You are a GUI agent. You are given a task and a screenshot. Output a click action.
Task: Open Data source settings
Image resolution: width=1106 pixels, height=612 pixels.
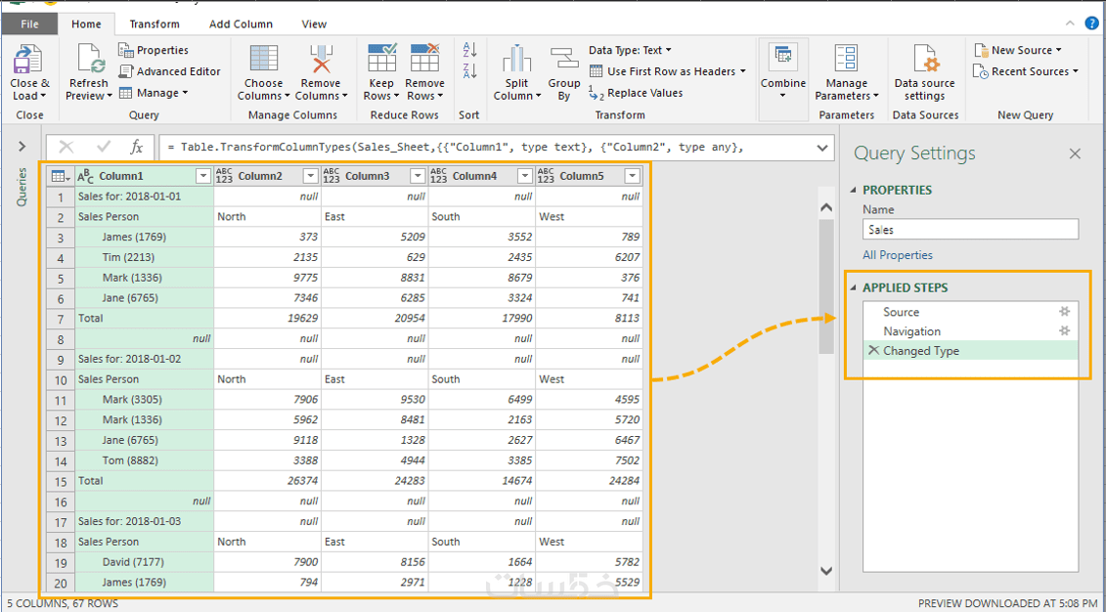[x=925, y=62]
